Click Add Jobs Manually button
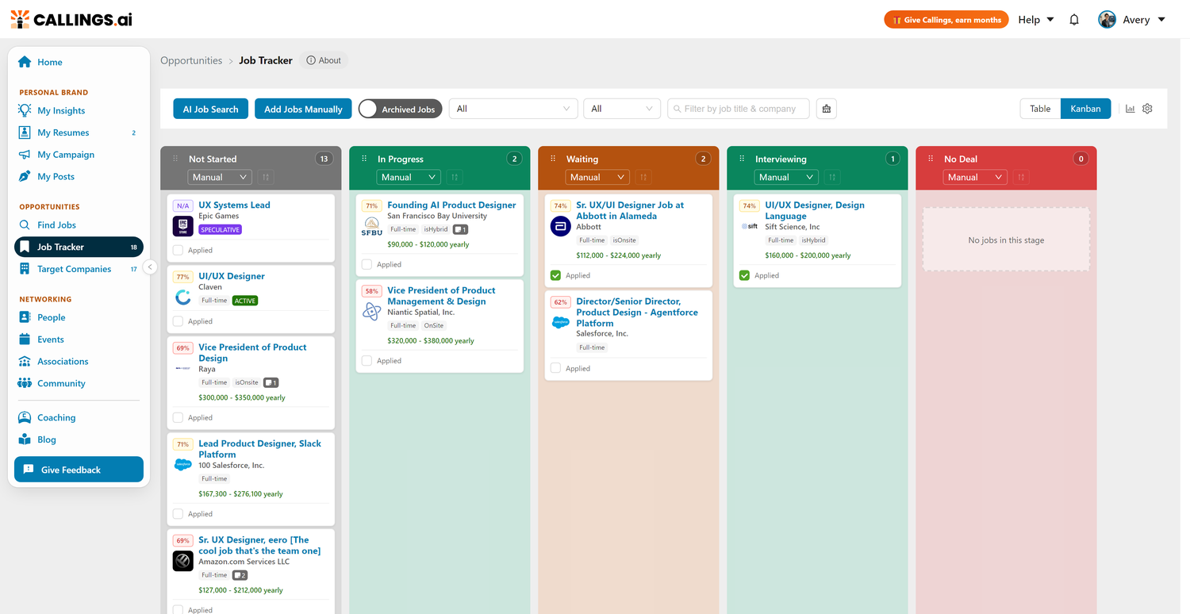The height and width of the screenshot is (614, 1190). click(303, 109)
